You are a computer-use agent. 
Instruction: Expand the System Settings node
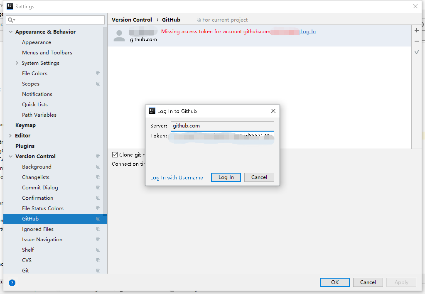17,63
